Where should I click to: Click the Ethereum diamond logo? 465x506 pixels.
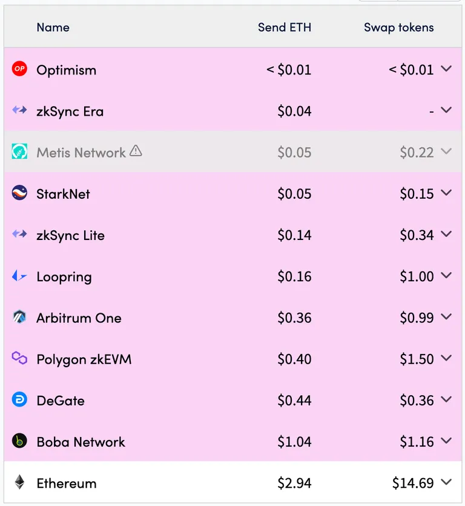pos(19,482)
